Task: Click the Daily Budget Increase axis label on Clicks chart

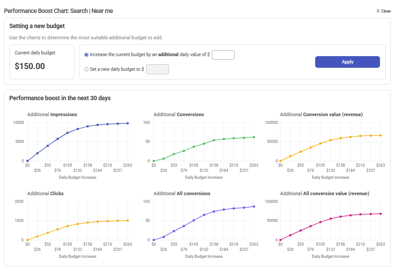Action: (78, 256)
